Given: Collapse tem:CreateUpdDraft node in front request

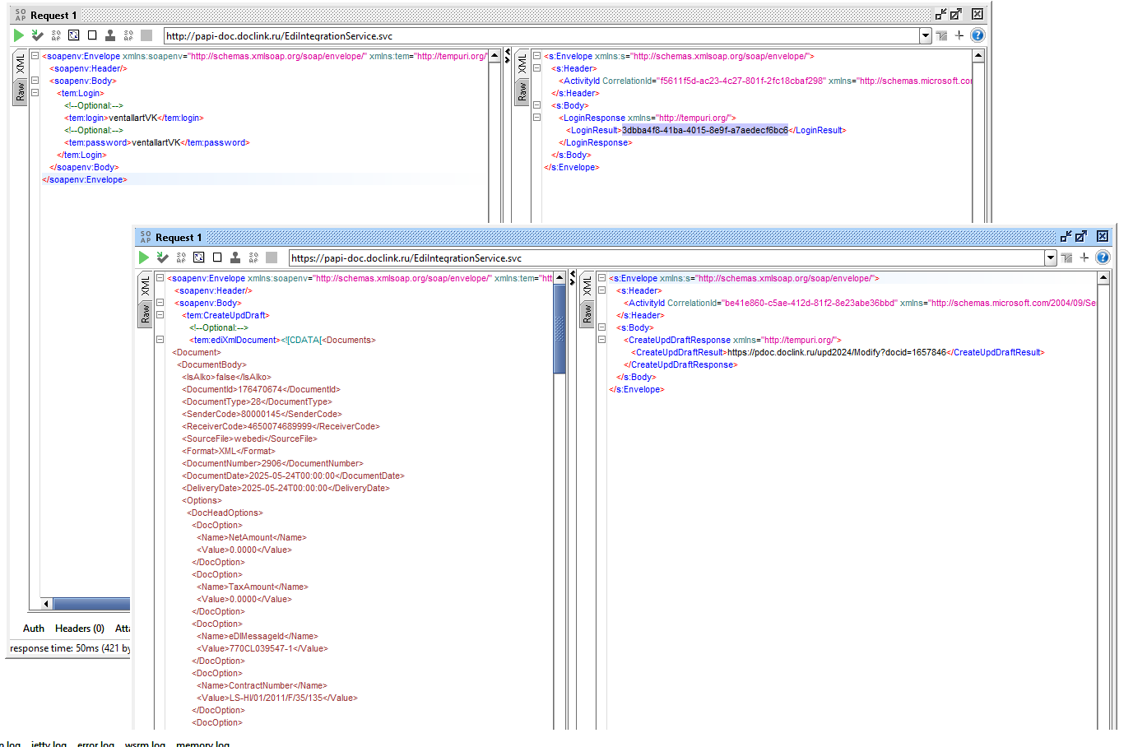Looking at the screenshot, I should coord(160,315).
